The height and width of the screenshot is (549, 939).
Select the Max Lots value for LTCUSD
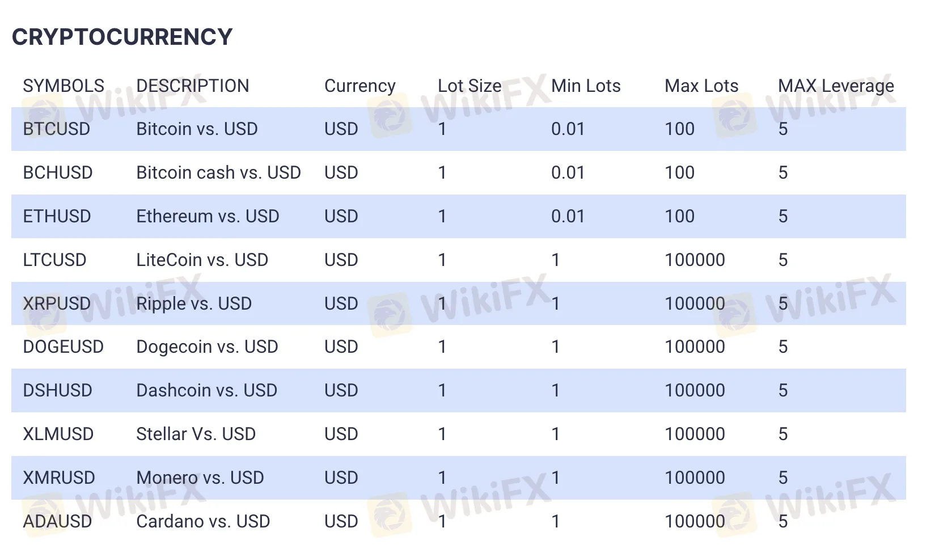(x=695, y=260)
